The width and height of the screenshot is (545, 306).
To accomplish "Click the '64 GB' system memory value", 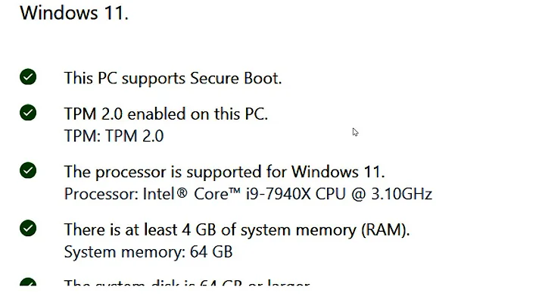I will [211, 251].
